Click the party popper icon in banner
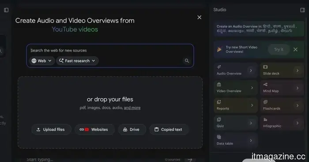This screenshot has width=309, height=162. (x=219, y=49)
